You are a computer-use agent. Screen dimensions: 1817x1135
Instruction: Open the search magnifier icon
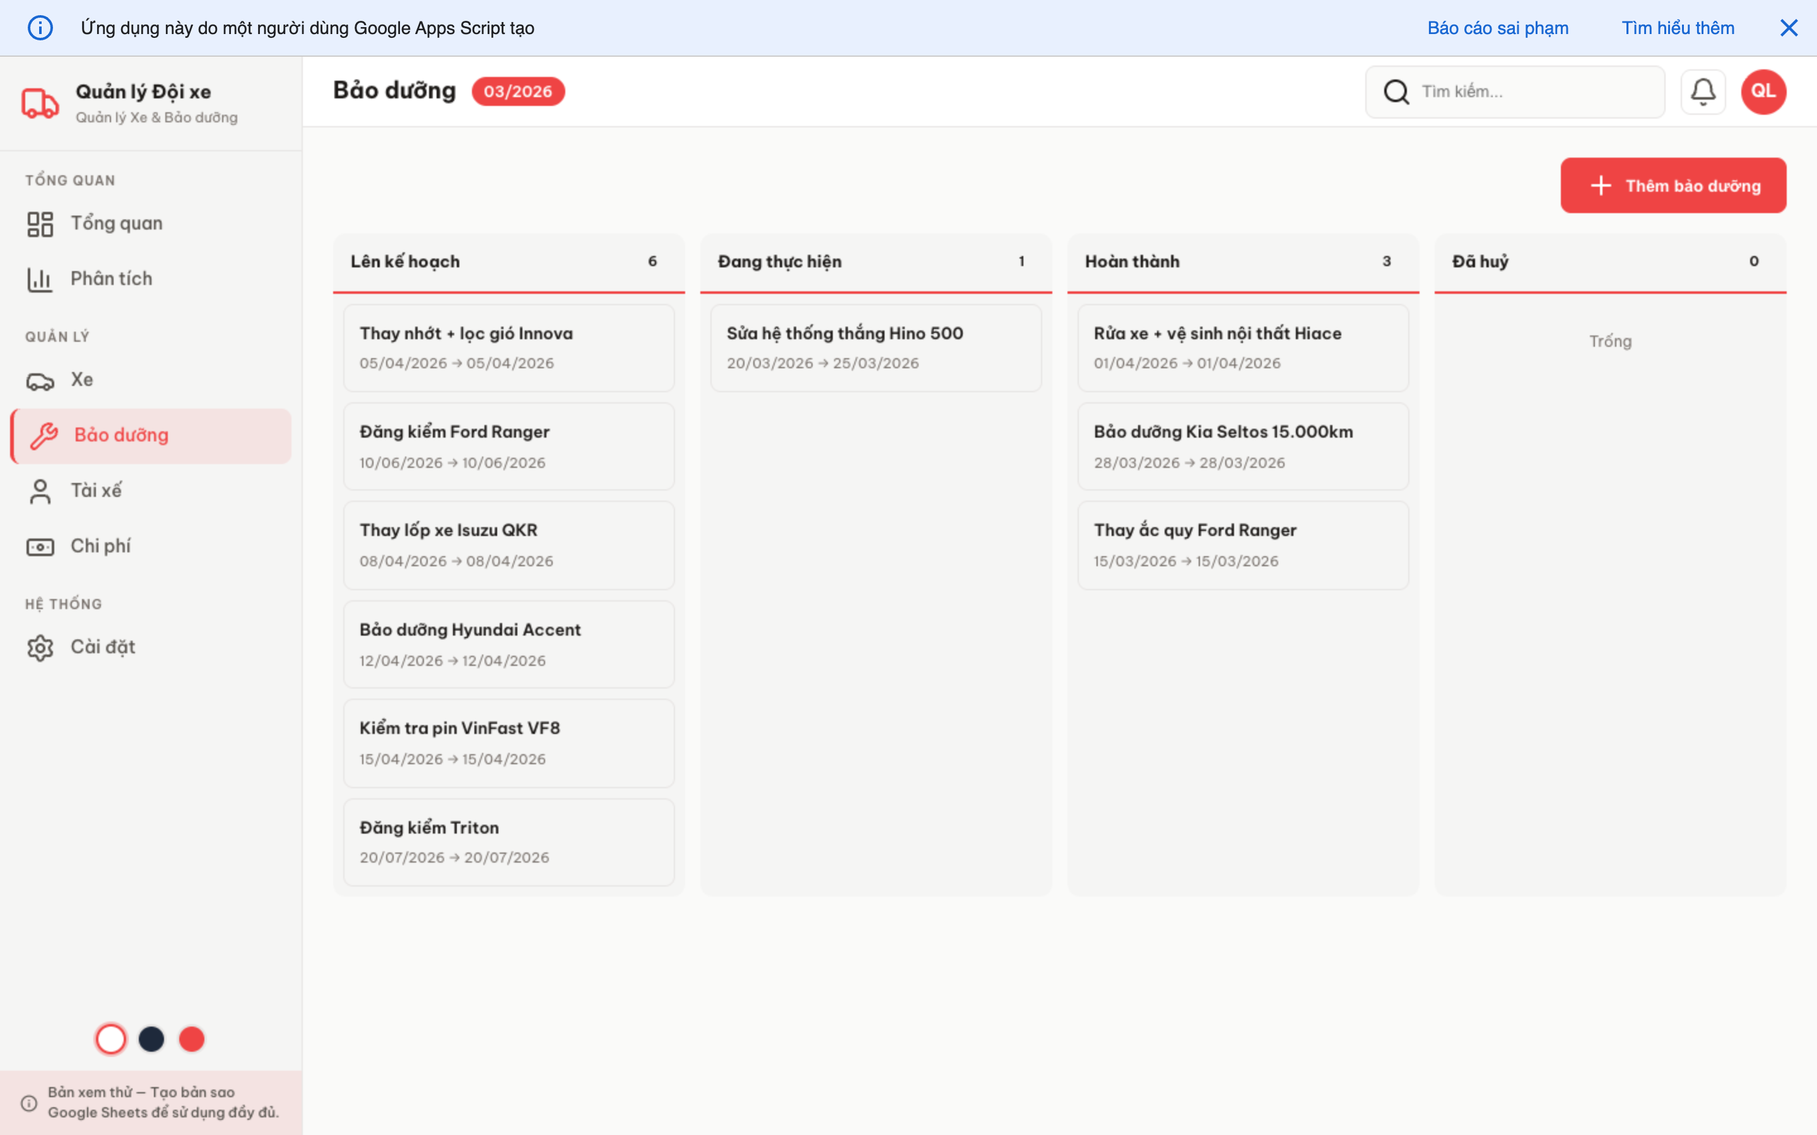point(1396,91)
